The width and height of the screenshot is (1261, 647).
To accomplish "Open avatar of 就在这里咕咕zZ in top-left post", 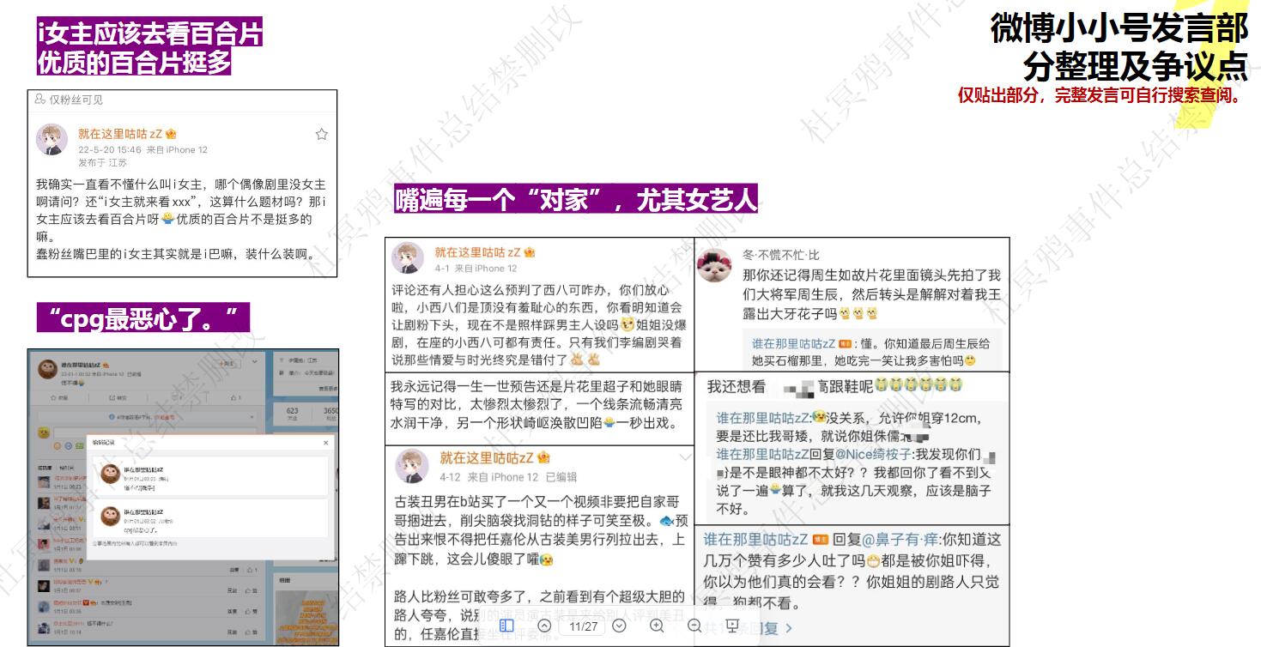I will 52,139.
